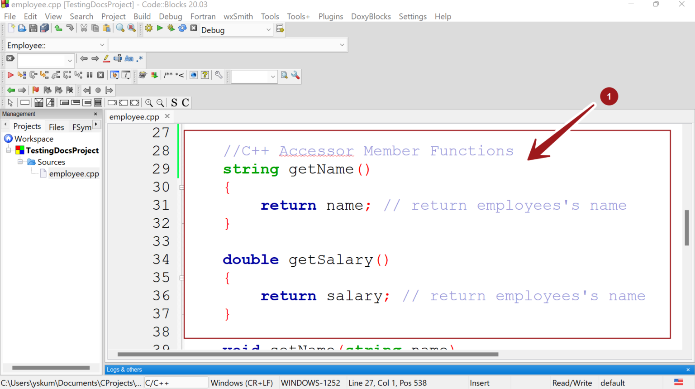
Task: Toggle a bookmark with the red flag icon
Action: click(x=36, y=90)
